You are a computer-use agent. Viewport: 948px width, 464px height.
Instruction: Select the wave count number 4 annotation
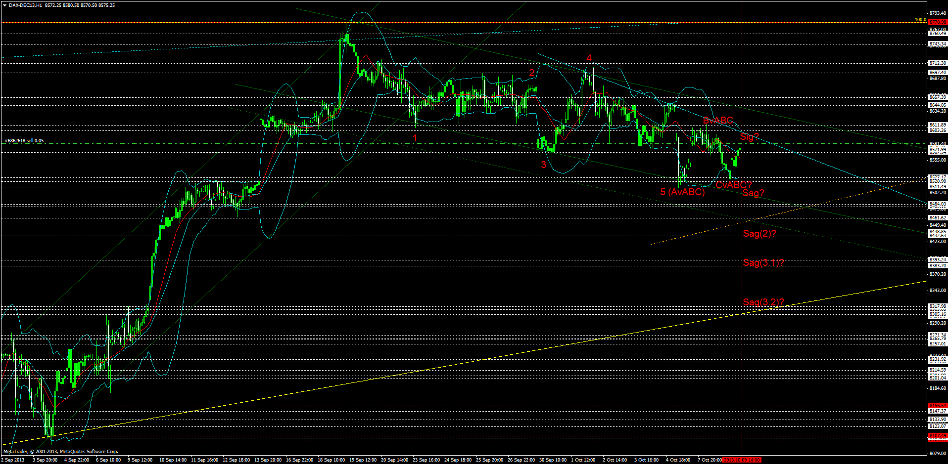(588, 58)
